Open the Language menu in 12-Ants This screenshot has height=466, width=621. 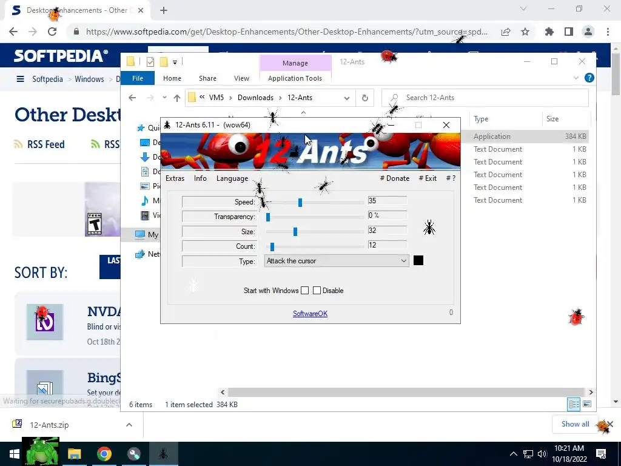(232, 178)
